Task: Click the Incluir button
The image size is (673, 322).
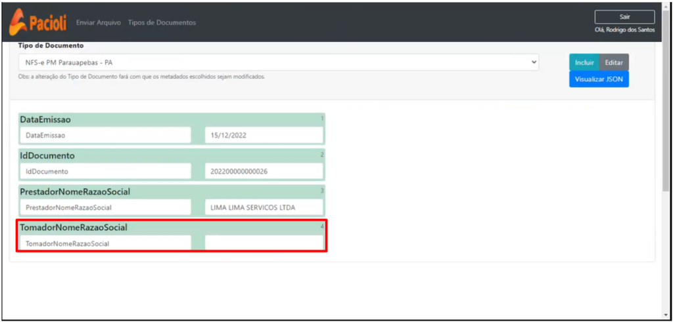Action: (584, 62)
